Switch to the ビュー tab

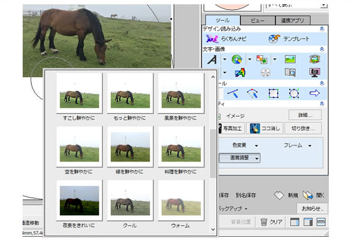[258, 20]
